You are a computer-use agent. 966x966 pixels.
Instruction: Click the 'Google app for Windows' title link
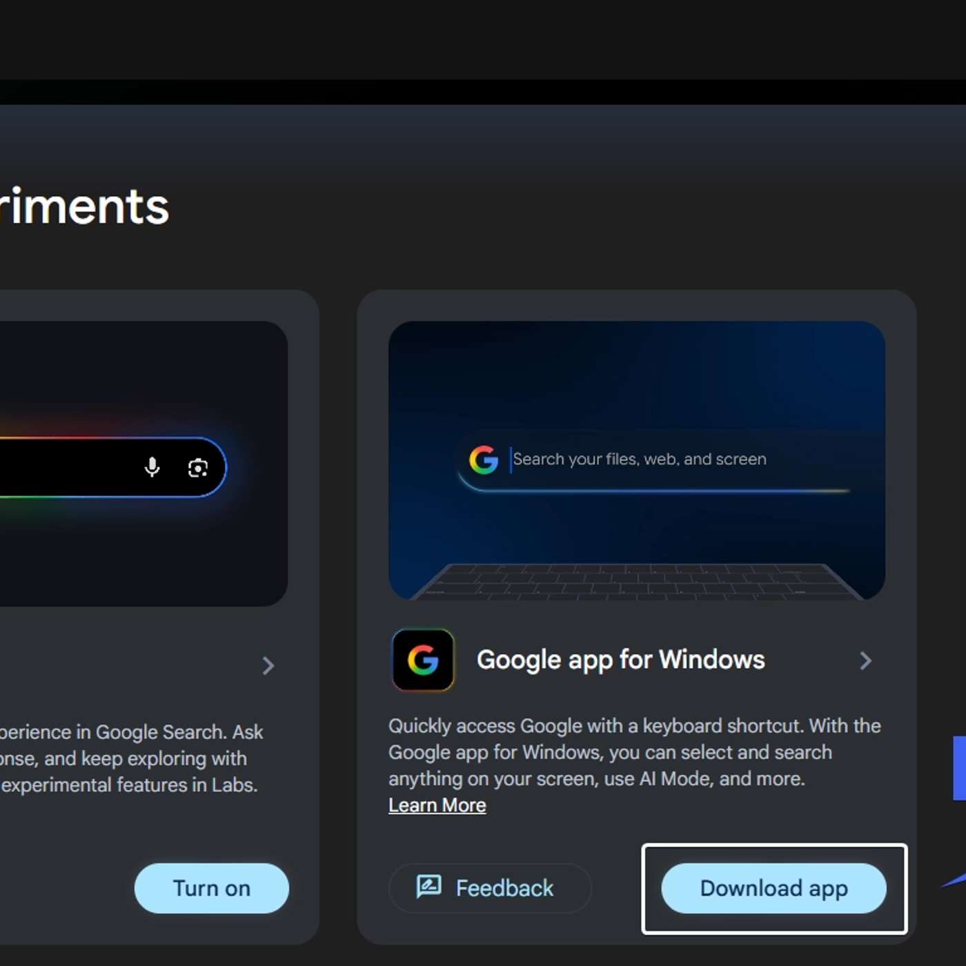click(x=620, y=660)
